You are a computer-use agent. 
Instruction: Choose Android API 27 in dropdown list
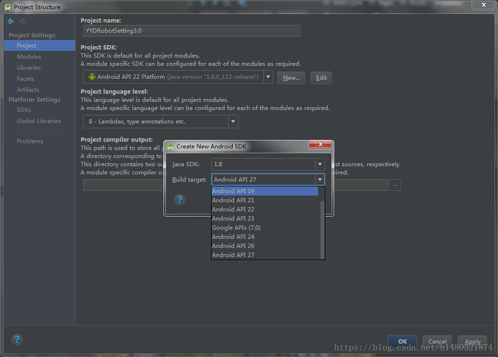[x=265, y=255]
